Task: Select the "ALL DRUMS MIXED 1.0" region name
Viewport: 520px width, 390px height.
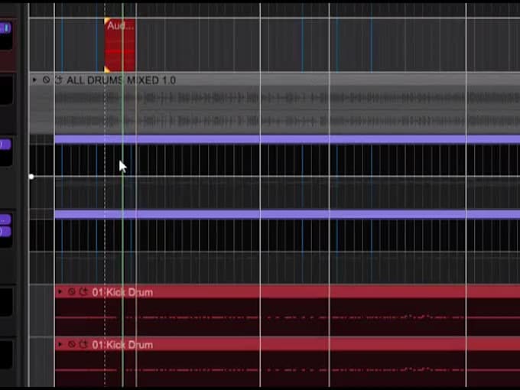Action: pyautogui.click(x=121, y=80)
